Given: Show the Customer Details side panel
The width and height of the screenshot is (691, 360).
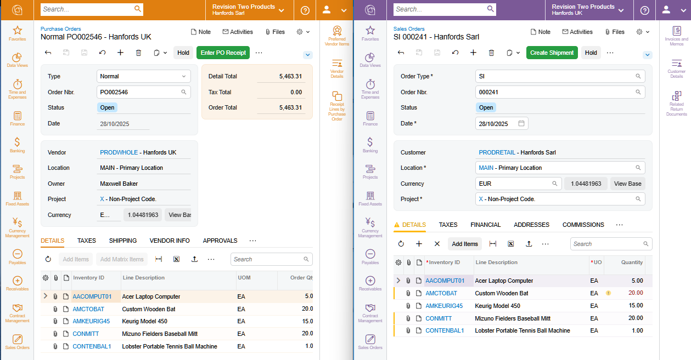Looking at the screenshot, I should pyautogui.click(x=677, y=68).
